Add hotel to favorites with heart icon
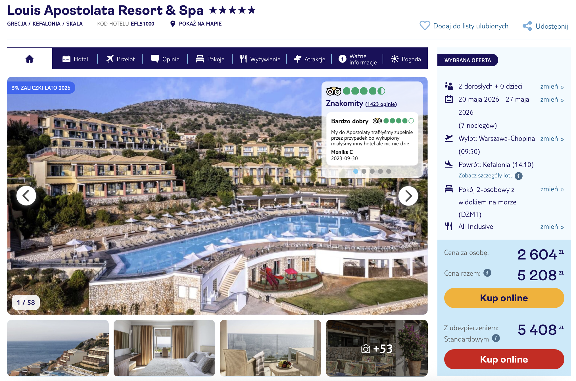Viewport: 576px width, 381px height. (425, 26)
